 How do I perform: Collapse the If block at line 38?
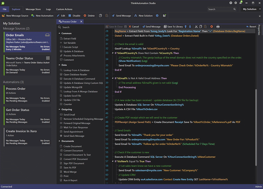113,78
